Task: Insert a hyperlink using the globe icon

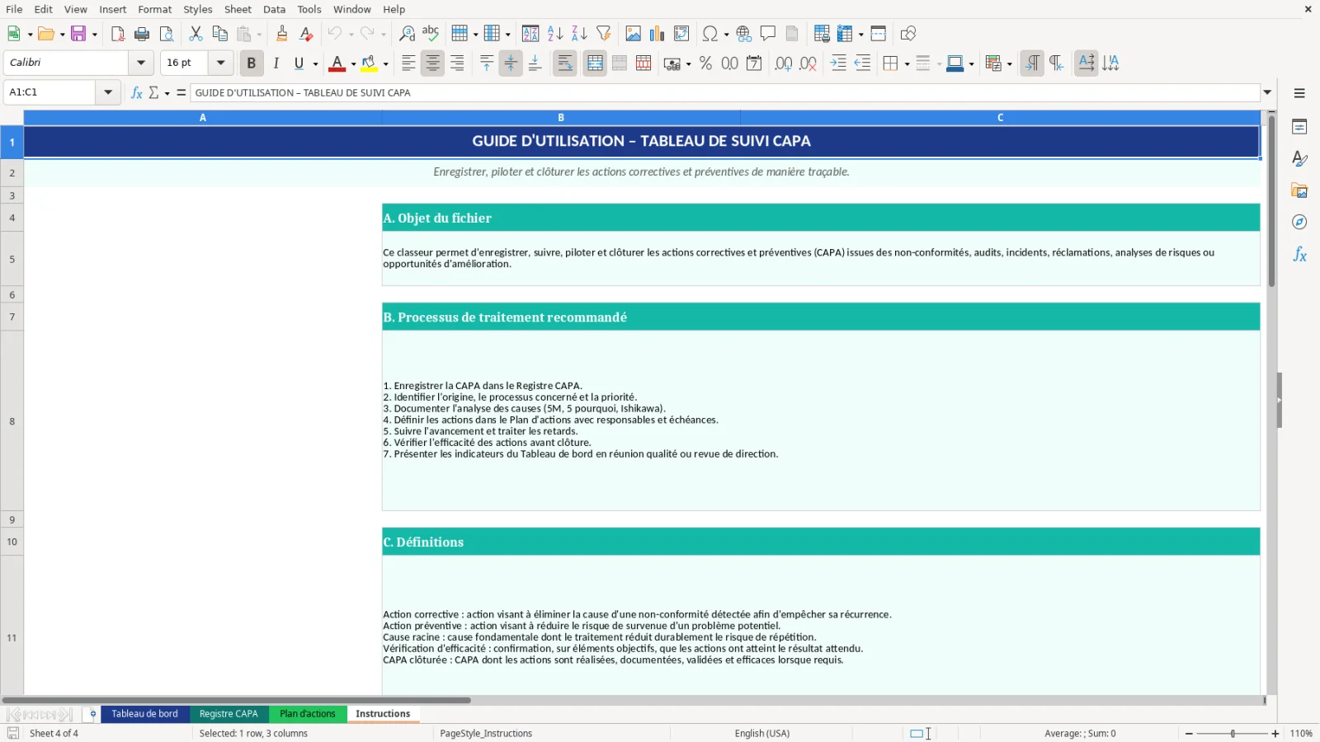Action: [744, 34]
